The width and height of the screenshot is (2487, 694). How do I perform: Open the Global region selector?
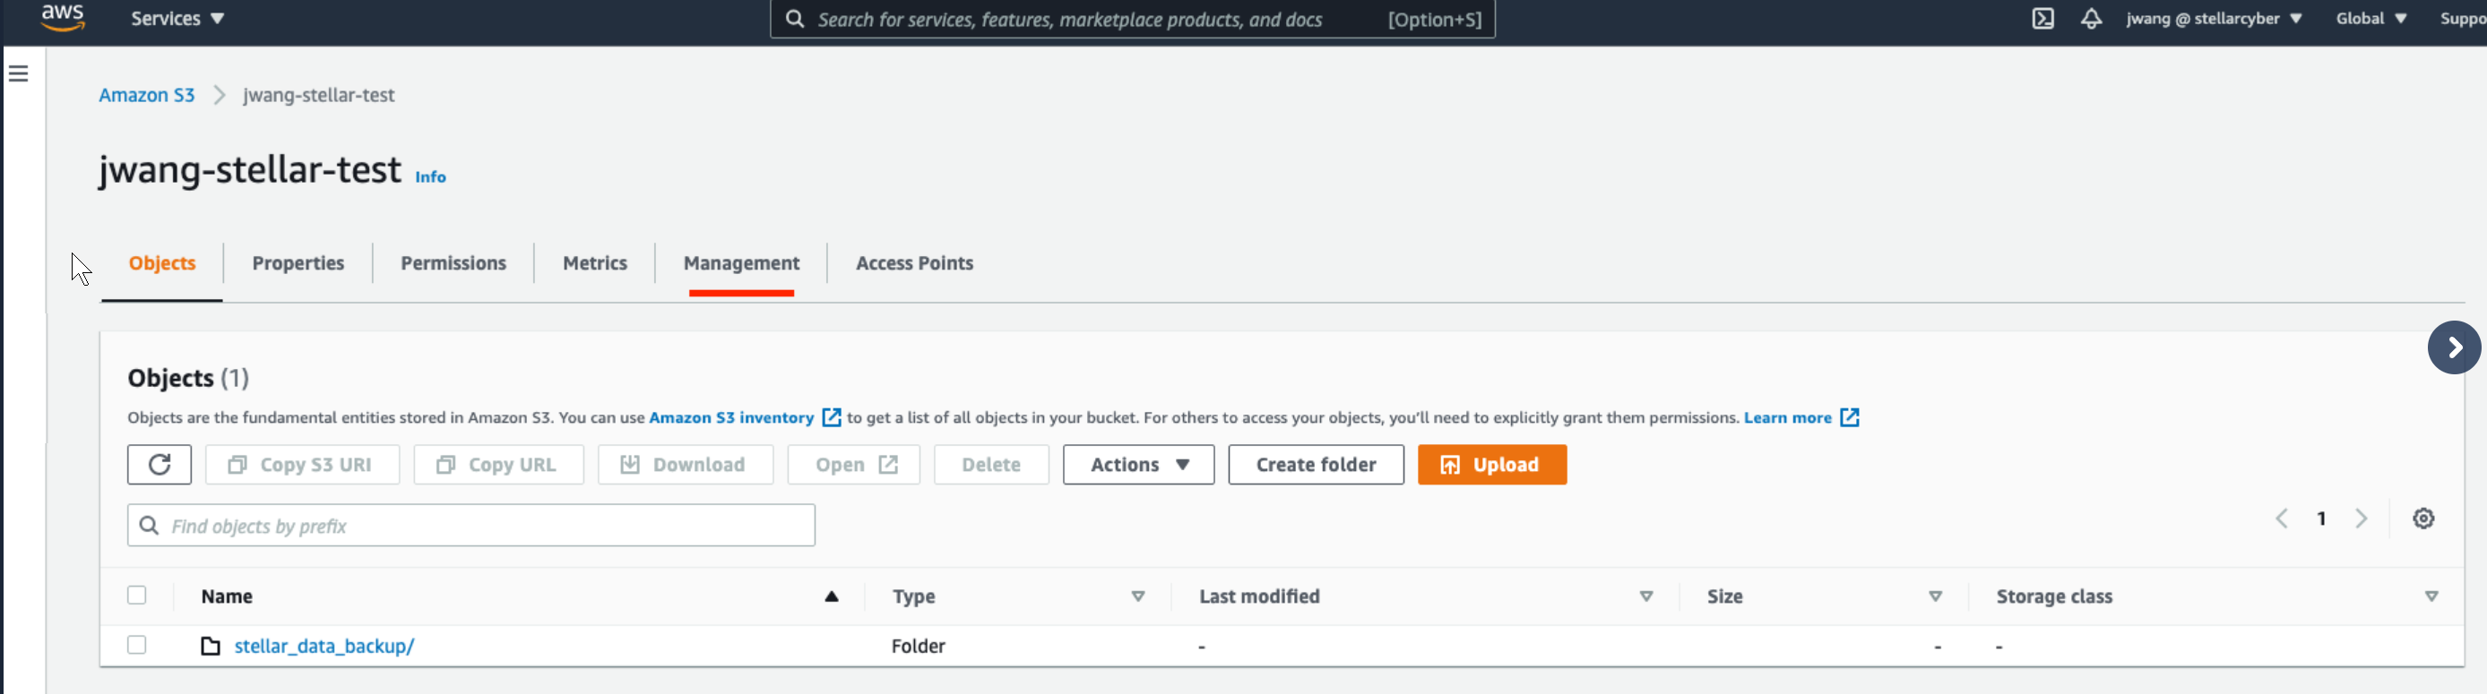(x=2370, y=20)
